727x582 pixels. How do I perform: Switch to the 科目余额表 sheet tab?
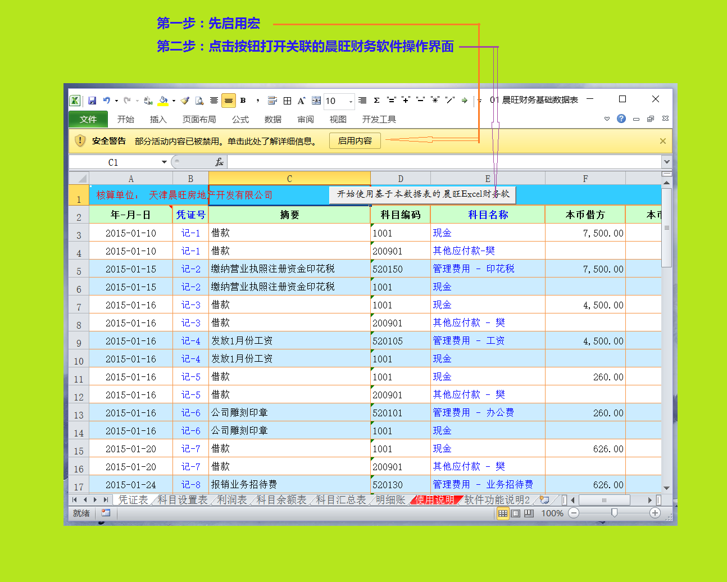coord(281,499)
